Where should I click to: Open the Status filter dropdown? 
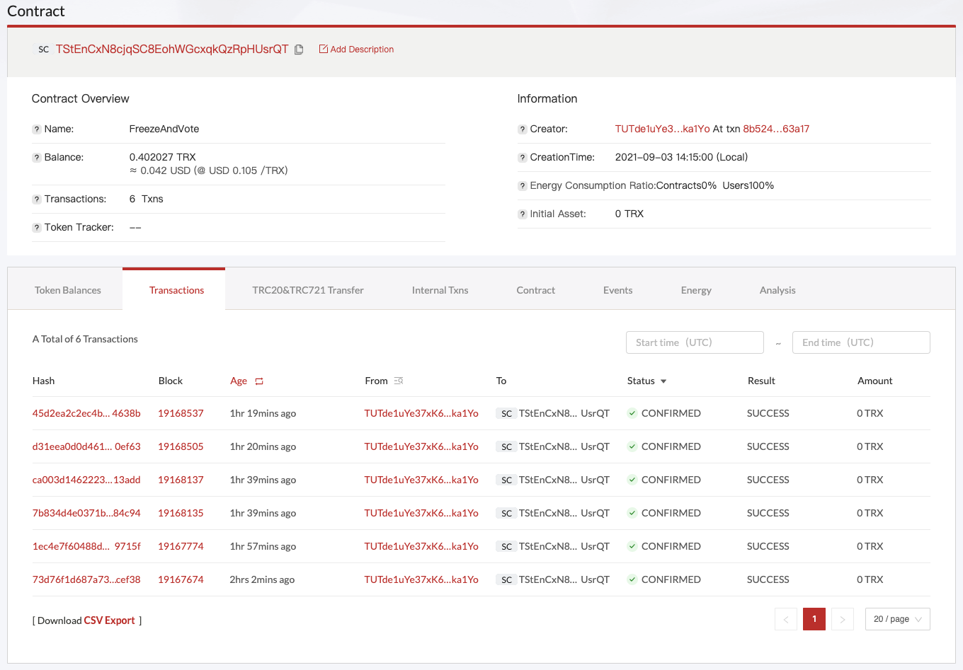click(664, 381)
